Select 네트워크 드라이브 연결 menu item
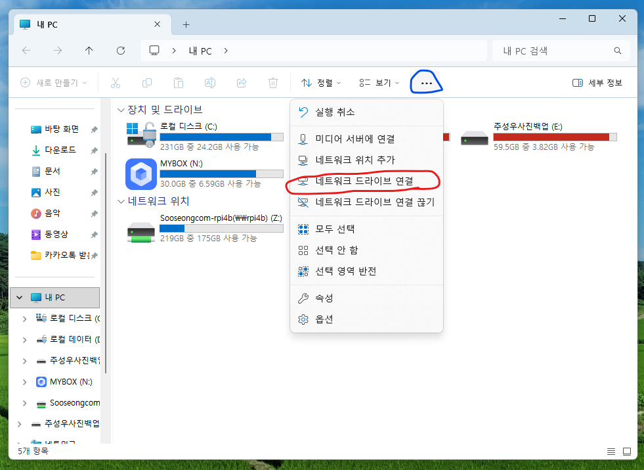This screenshot has width=644, height=470. click(364, 181)
